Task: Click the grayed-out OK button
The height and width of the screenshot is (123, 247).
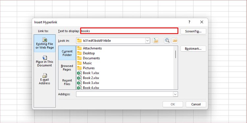Action: click(x=173, y=104)
